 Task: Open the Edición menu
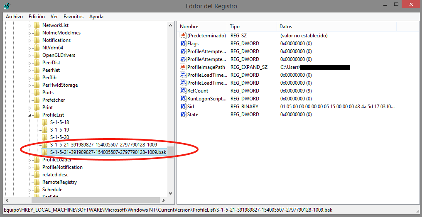coord(37,17)
